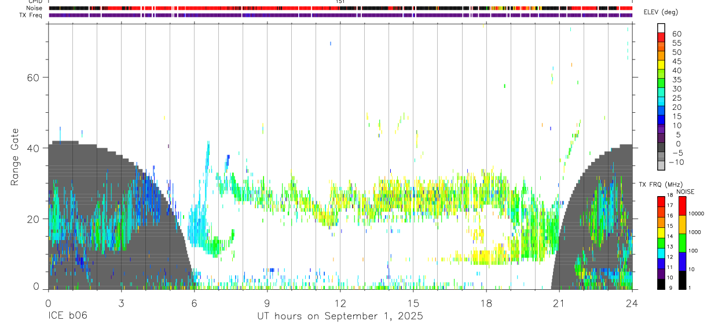
Task: Click the '45' value on the ELEV legend
Action: point(676,61)
